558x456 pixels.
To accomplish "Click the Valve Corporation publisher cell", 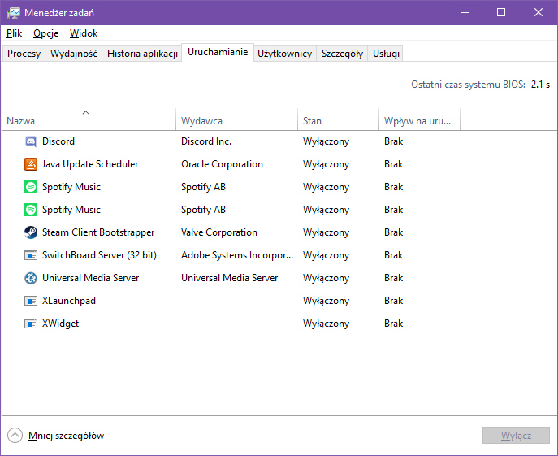I will tap(219, 232).
